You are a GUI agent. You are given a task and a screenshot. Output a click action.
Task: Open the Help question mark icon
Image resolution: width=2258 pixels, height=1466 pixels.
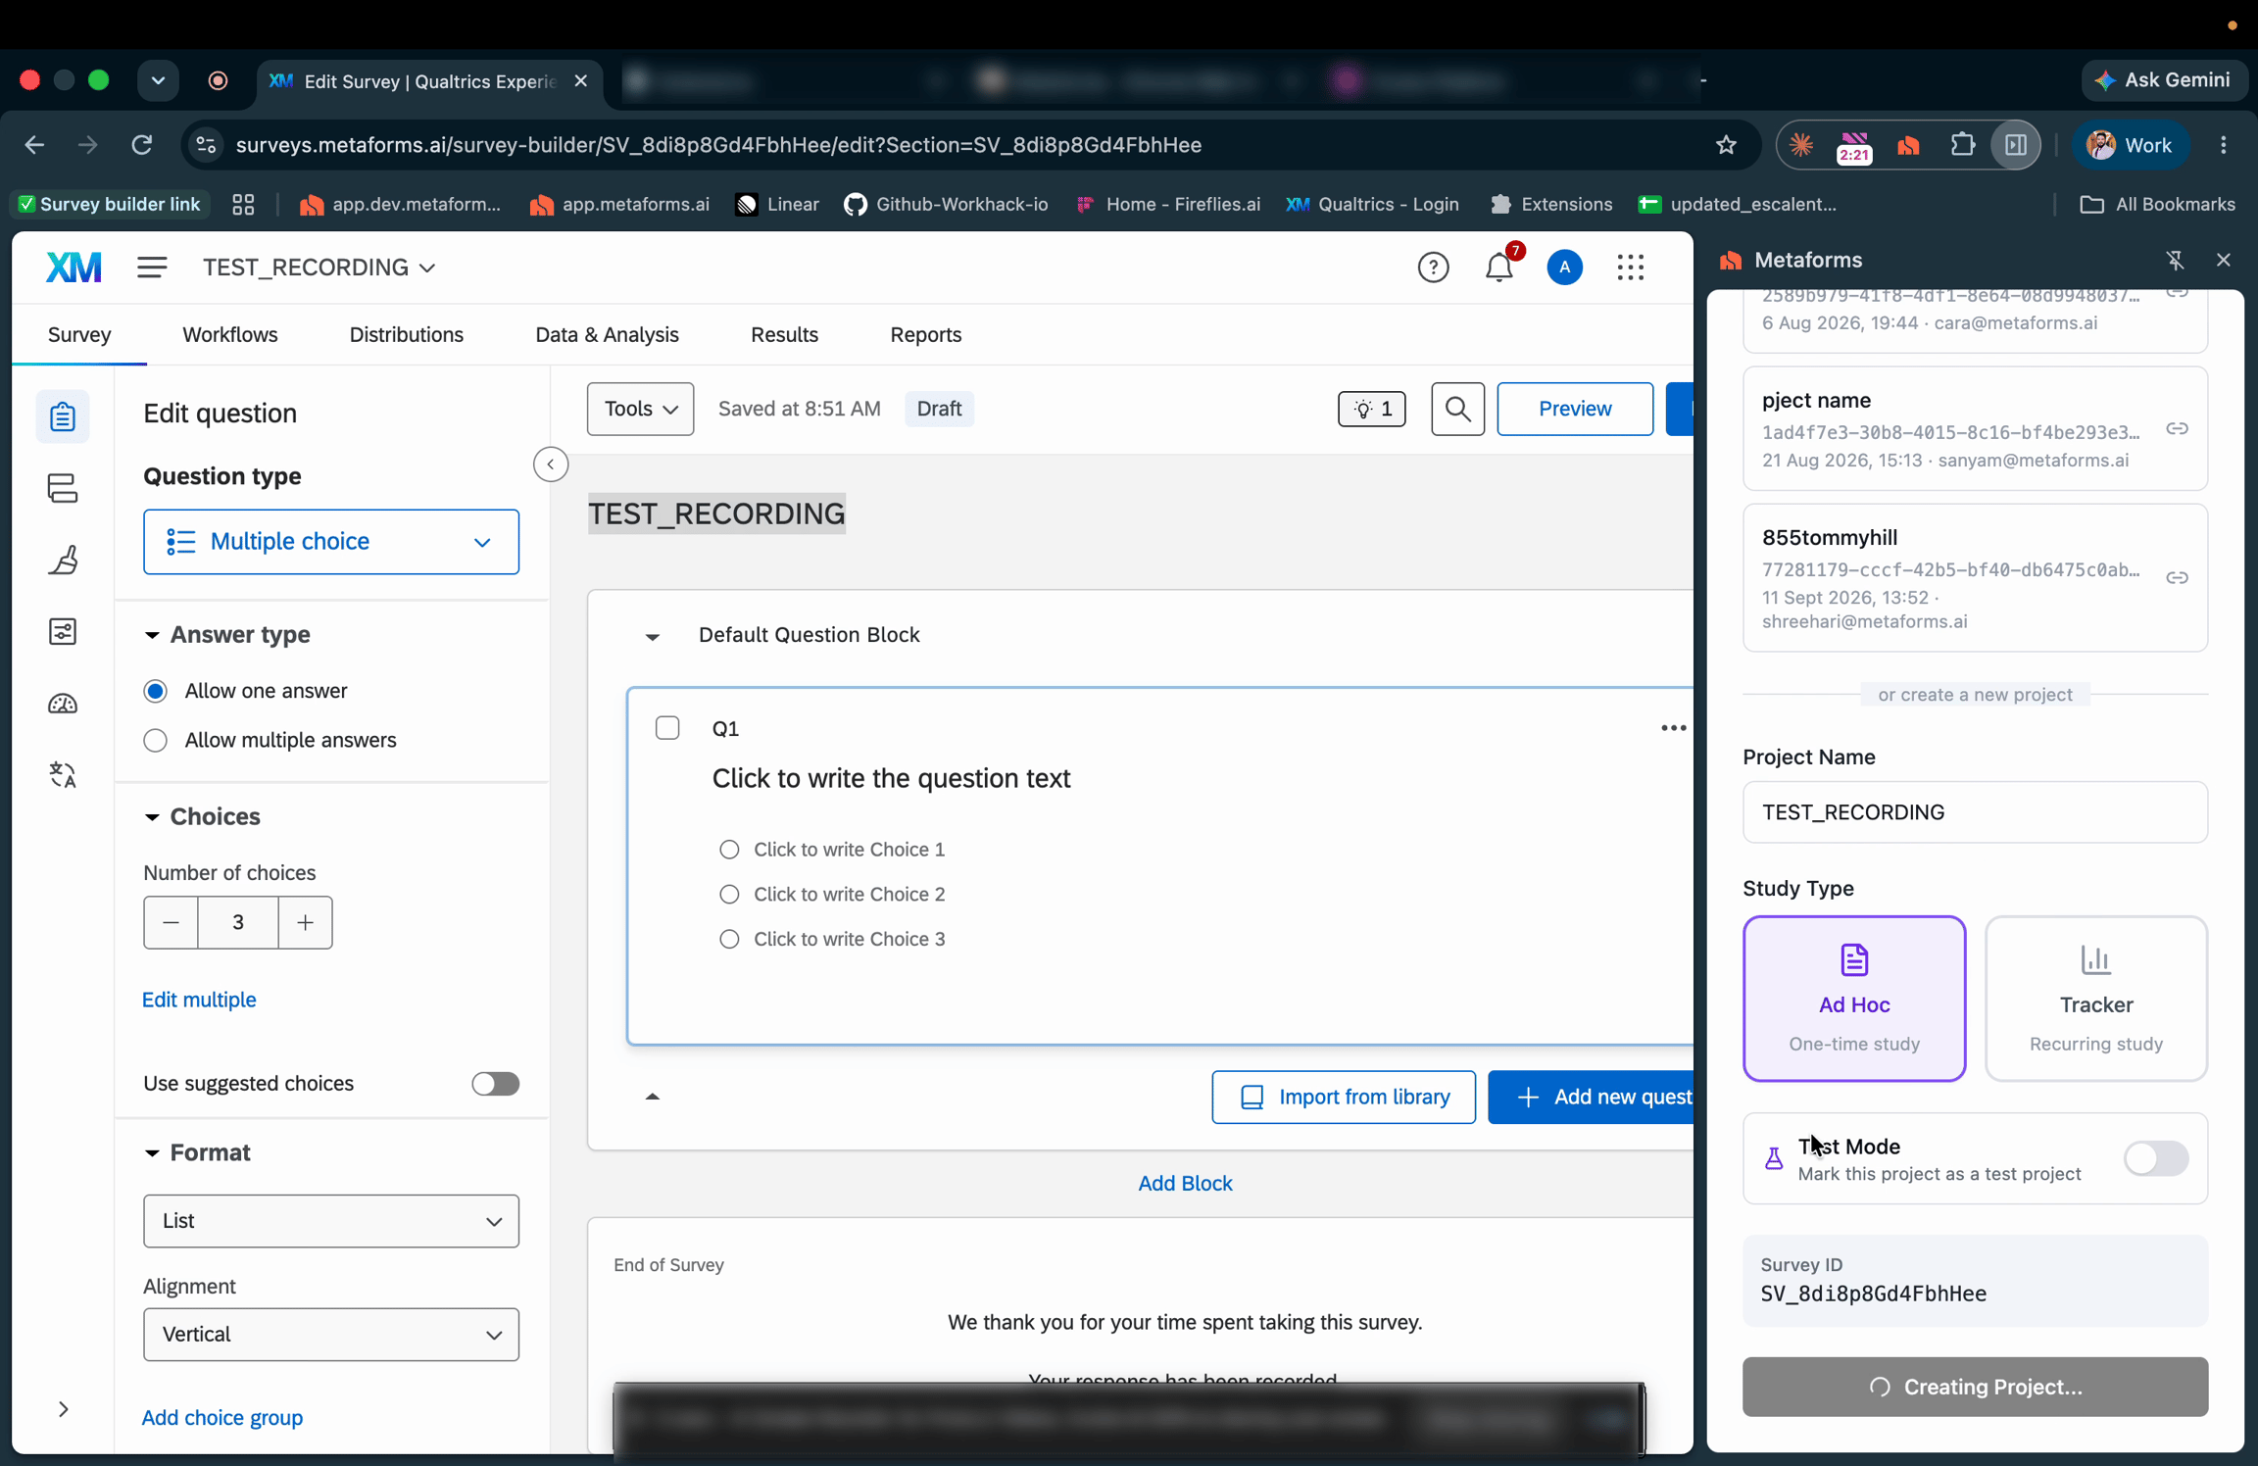pos(1433,267)
